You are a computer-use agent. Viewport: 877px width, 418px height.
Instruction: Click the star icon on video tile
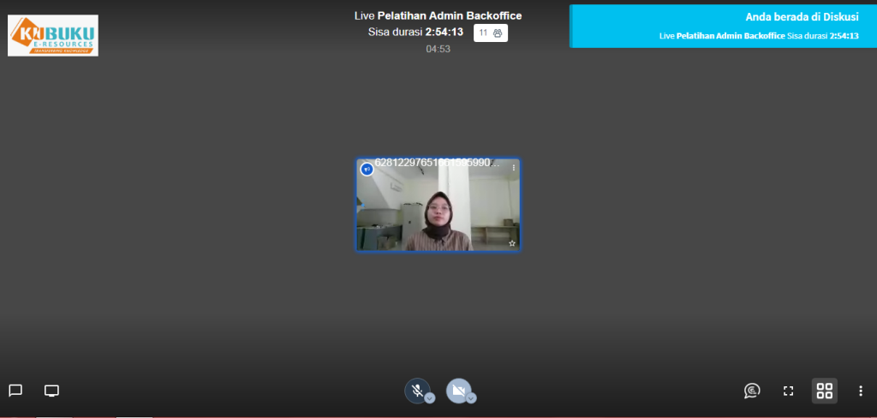pyautogui.click(x=512, y=243)
